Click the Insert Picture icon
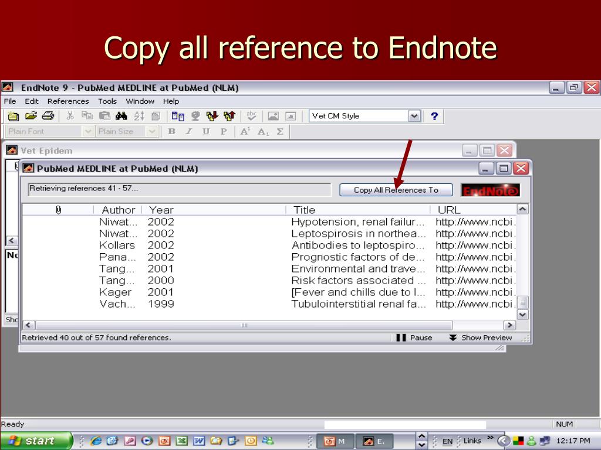Viewport: 601px width, 450px height. (x=274, y=115)
